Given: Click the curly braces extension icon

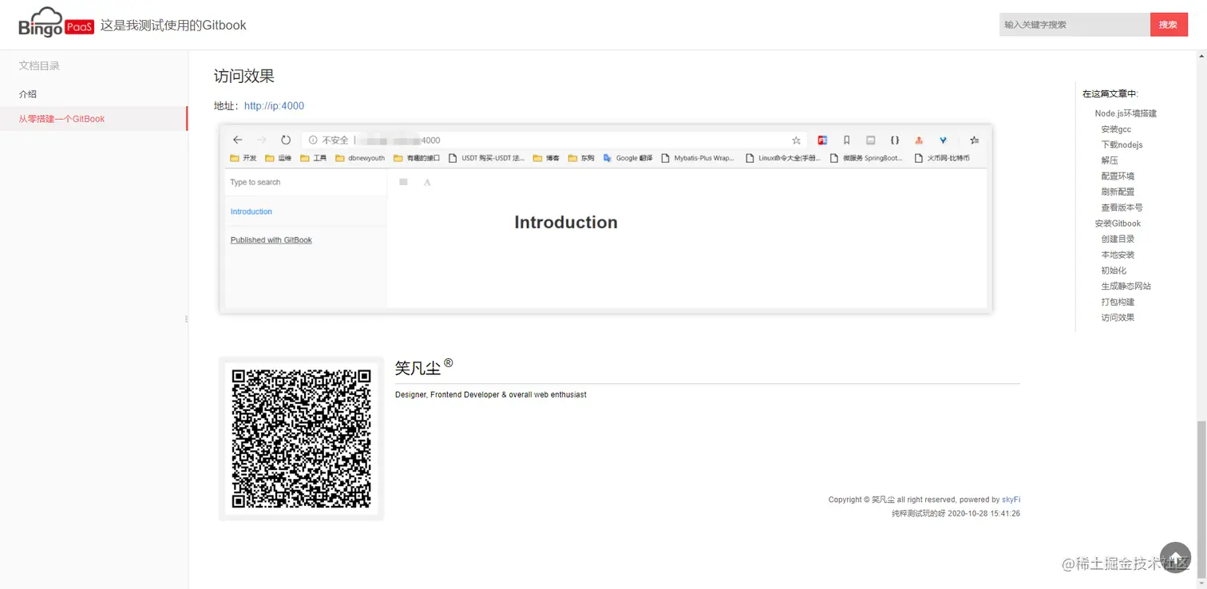Looking at the screenshot, I should [x=895, y=140].
